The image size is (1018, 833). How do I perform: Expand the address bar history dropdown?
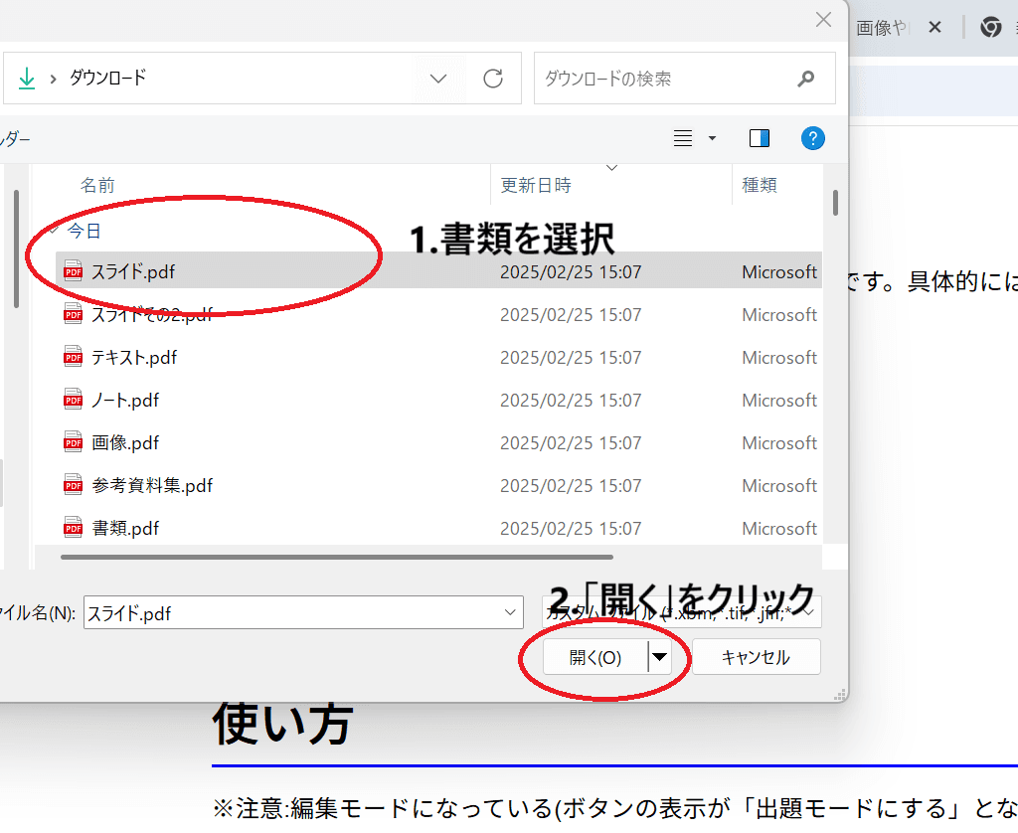click(x=438, y=79)
